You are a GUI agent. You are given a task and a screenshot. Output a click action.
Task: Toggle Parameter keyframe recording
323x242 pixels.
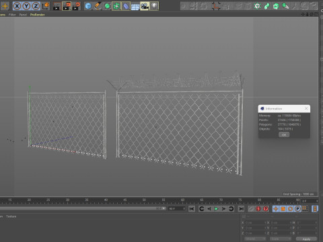[297, 209]
